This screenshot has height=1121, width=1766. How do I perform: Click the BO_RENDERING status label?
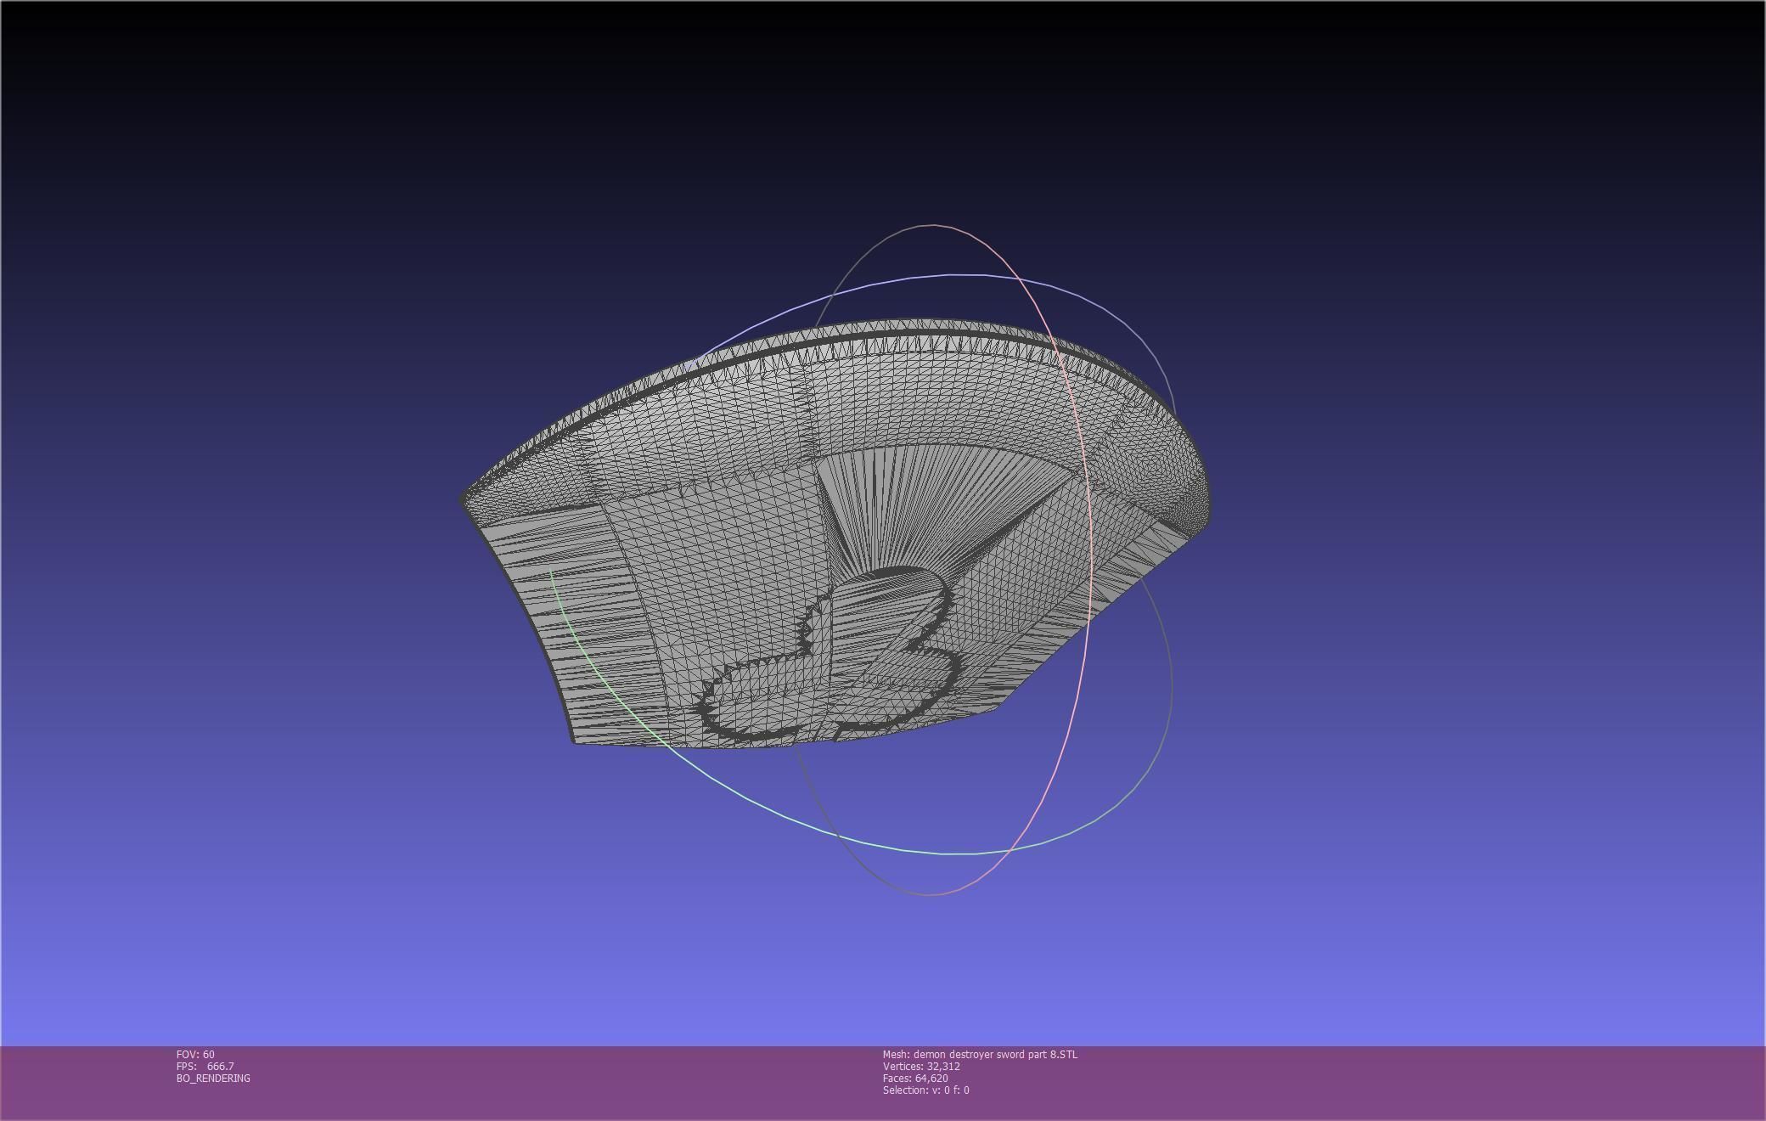coord(213,1078)
